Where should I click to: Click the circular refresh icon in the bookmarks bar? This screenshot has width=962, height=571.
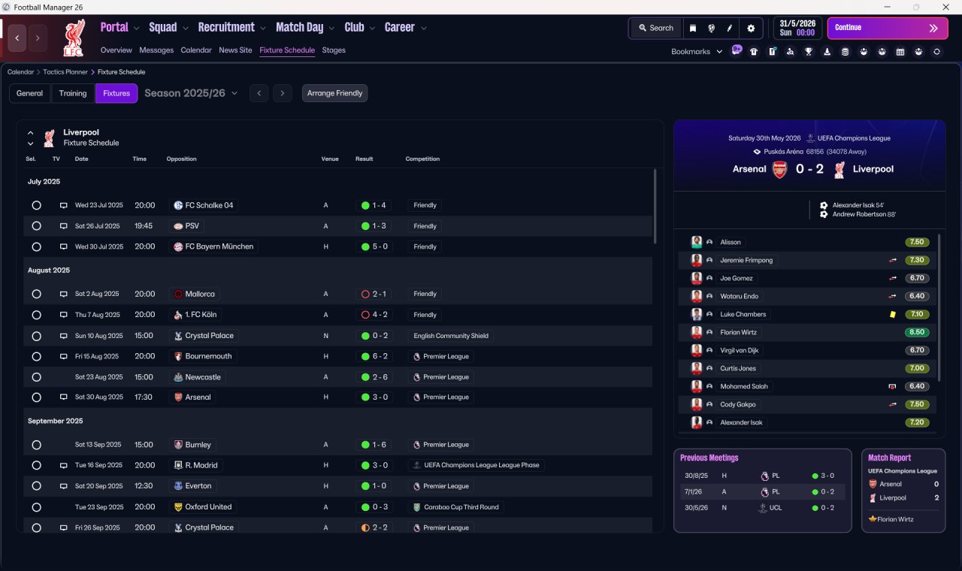(936, 52)
